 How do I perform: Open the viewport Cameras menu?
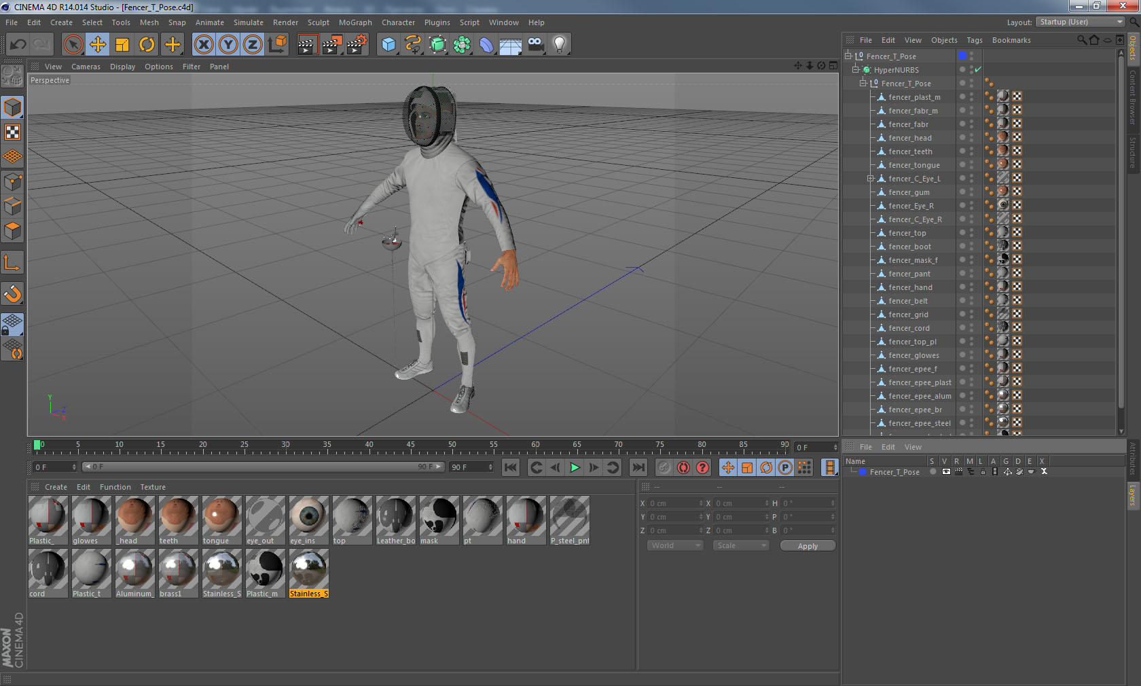pyautogui.click(x=86, y=67)
